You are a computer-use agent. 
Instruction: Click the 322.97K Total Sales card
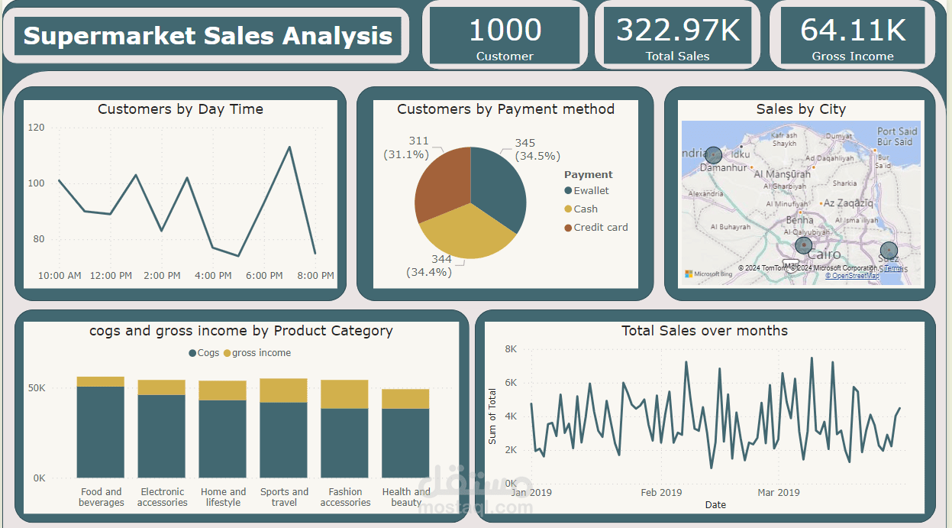tap(677, 34)
